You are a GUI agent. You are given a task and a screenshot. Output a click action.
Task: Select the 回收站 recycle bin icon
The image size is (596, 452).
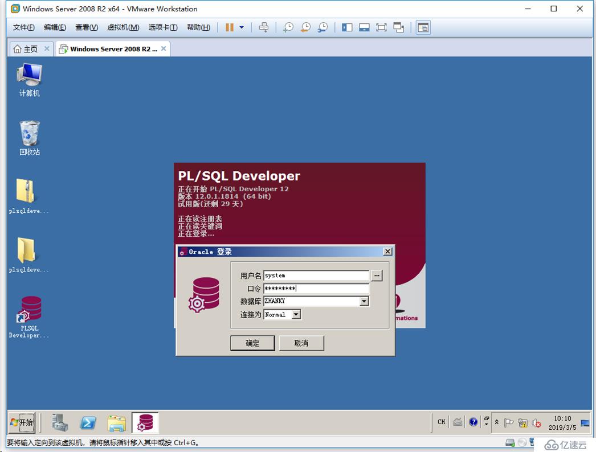click(x=29, y=138)
